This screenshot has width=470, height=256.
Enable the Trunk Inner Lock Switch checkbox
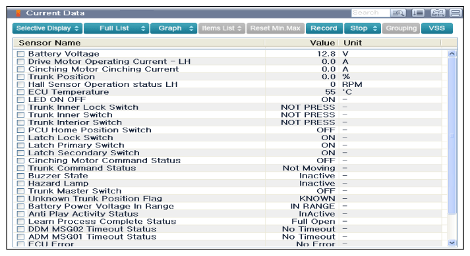[x=20, y=107]
